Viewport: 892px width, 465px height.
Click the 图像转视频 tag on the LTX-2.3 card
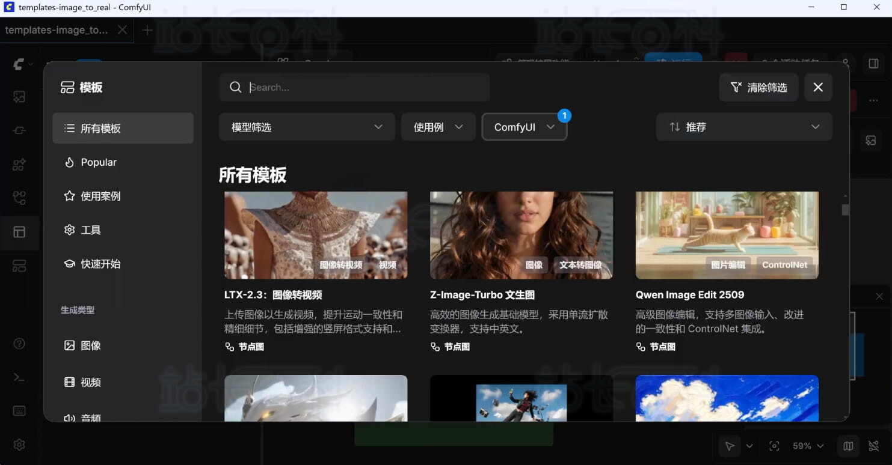pyautogui.click(x=341, y=265)
